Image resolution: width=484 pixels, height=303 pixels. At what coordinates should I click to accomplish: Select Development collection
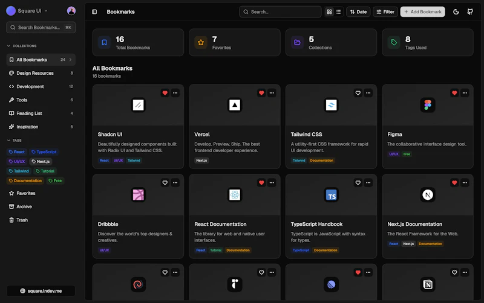pos(41,86)
